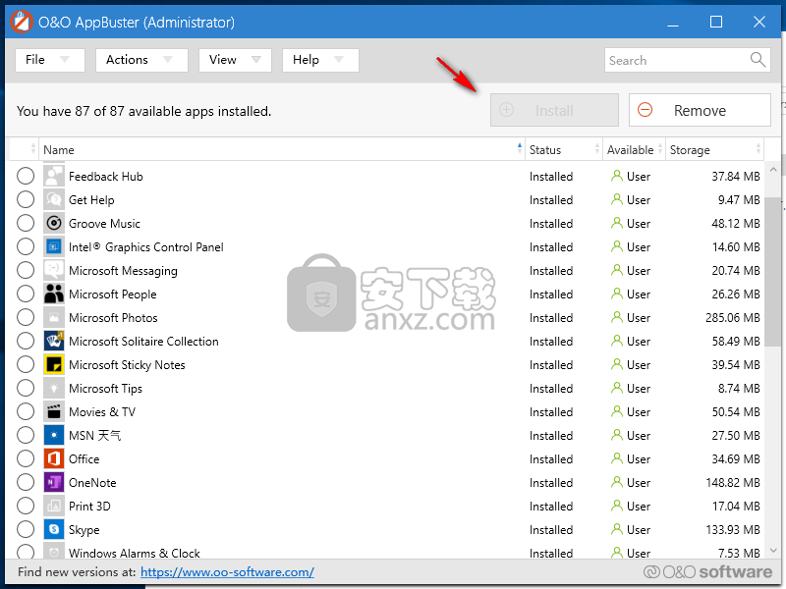The image size is (786, 589).
Task: Click the Remove button
Action: click(x=700, y=110)
